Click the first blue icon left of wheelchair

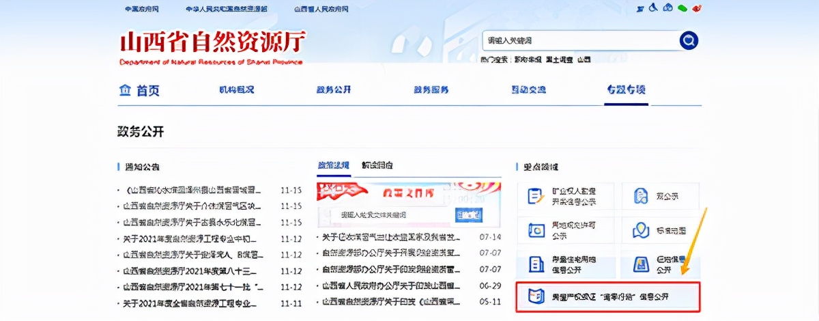(x=640, y=8)
